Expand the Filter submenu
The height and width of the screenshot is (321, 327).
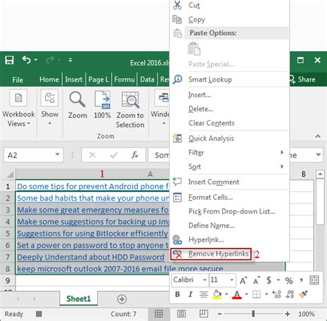pos(282,152)
